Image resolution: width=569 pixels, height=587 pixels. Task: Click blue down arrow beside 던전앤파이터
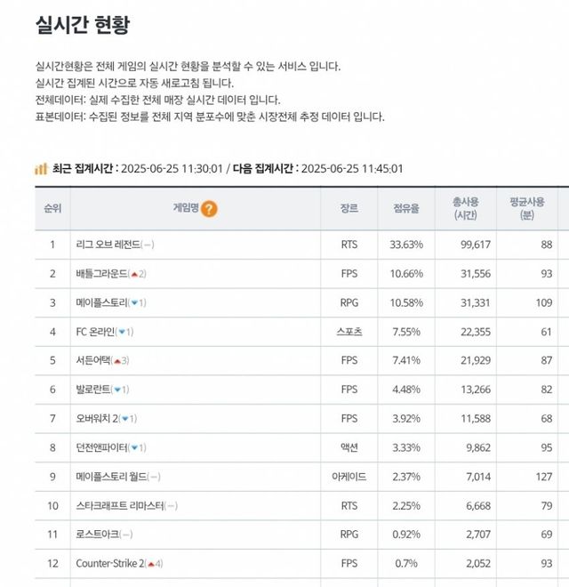click(x=133, y=447)
